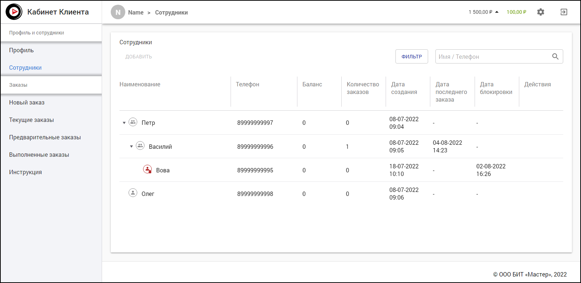This screenshot has width=581, height=283.
Task: Click the group icon next to Петр
Action: (133, 122)
